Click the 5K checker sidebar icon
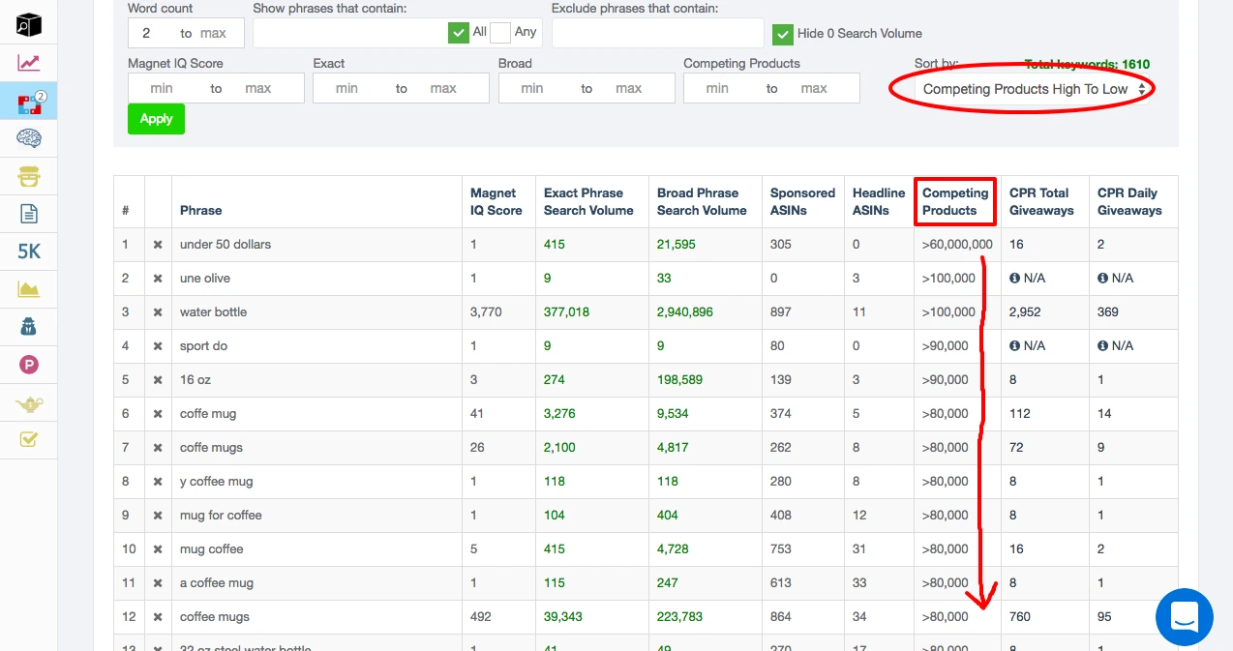This screenshot has height=651, width=1233. point(29,252)
